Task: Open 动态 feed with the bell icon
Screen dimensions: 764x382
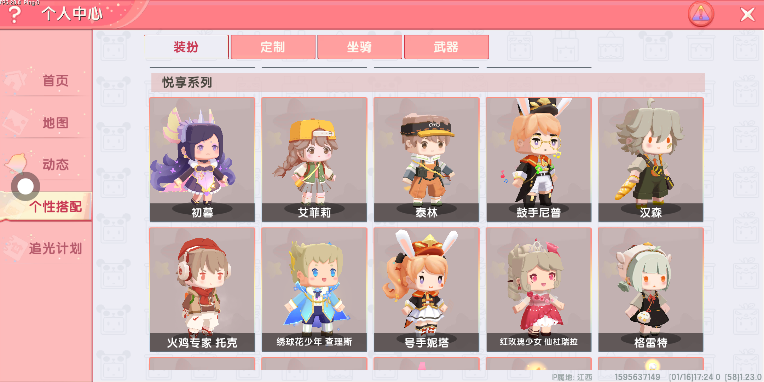Action: [46, 164]
